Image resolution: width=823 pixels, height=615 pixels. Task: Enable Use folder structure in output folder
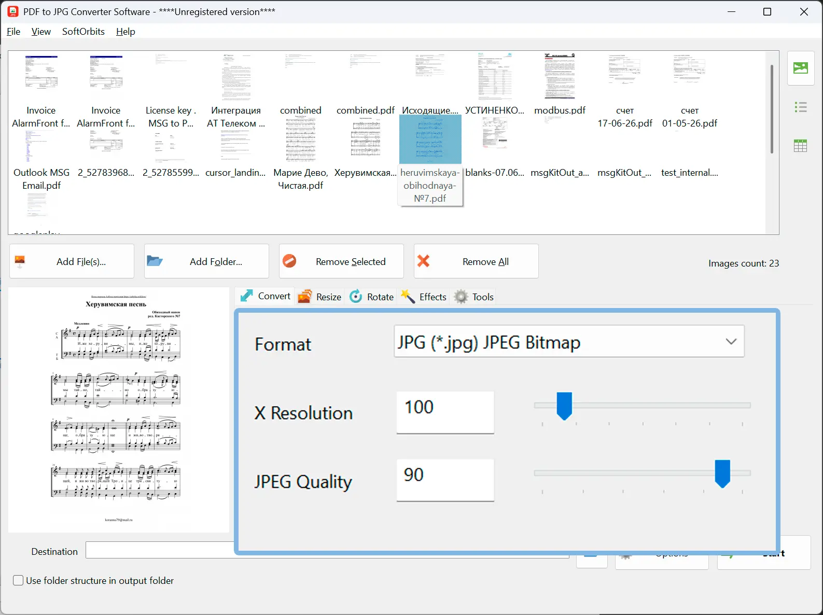18,580
